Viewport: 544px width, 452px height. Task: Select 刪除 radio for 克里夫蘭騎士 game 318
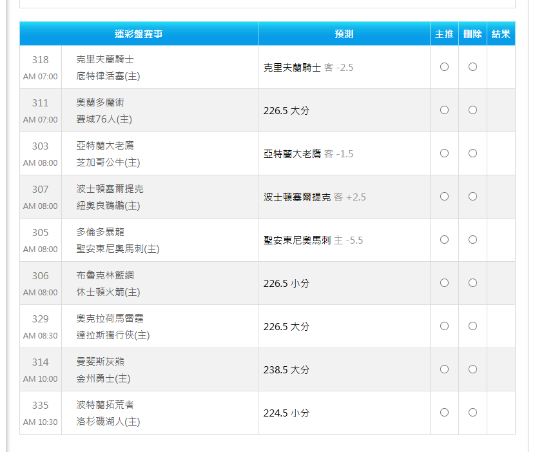click(472, 67)
